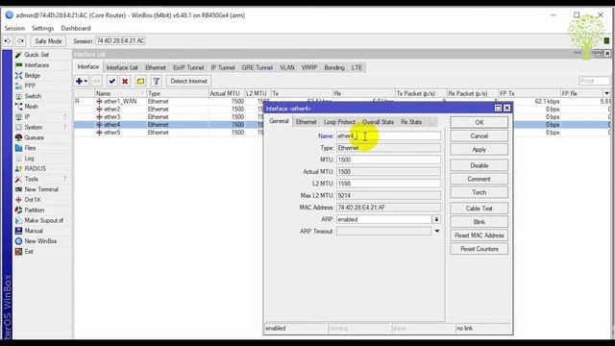Click the Cable Test button
615x346 pixels.
tap(479, 209)
